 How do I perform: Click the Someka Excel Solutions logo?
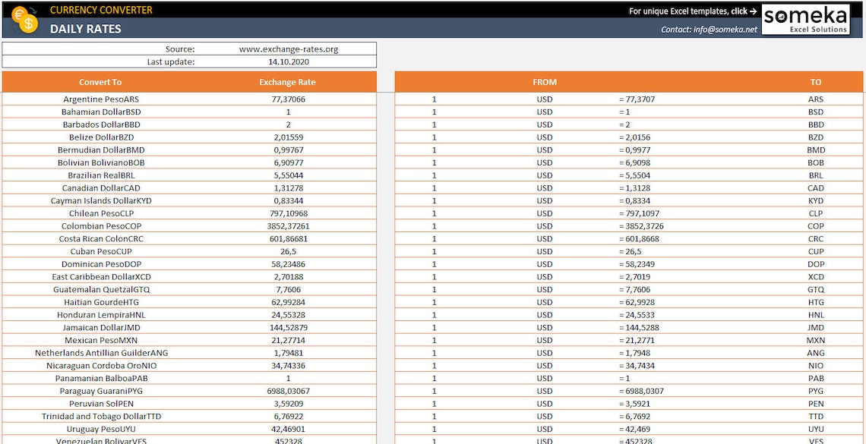coord(808,18)
